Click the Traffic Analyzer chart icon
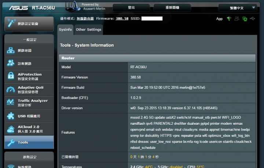 coord(10,102)
